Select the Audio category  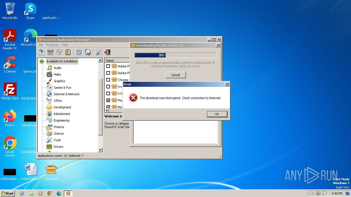point(58,68)
